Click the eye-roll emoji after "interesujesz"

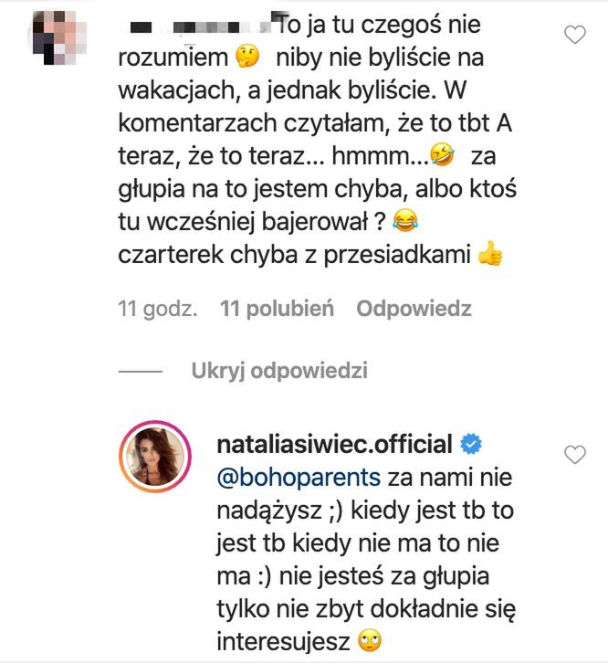[369, 638]
